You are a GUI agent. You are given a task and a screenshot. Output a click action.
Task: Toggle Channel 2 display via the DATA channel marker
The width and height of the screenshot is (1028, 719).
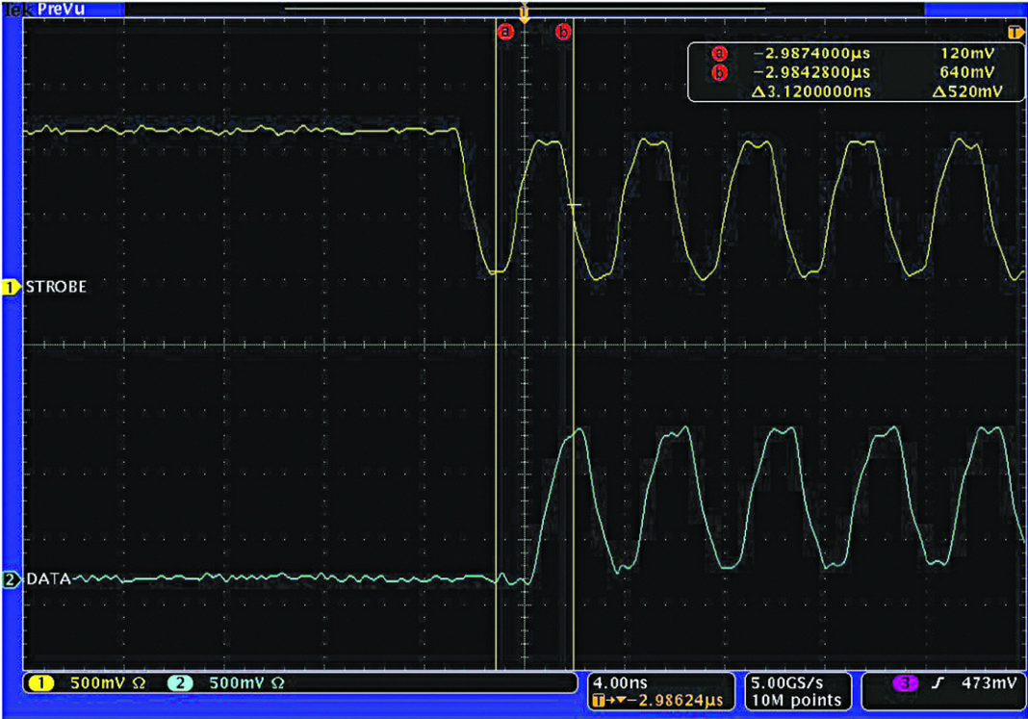10,580
